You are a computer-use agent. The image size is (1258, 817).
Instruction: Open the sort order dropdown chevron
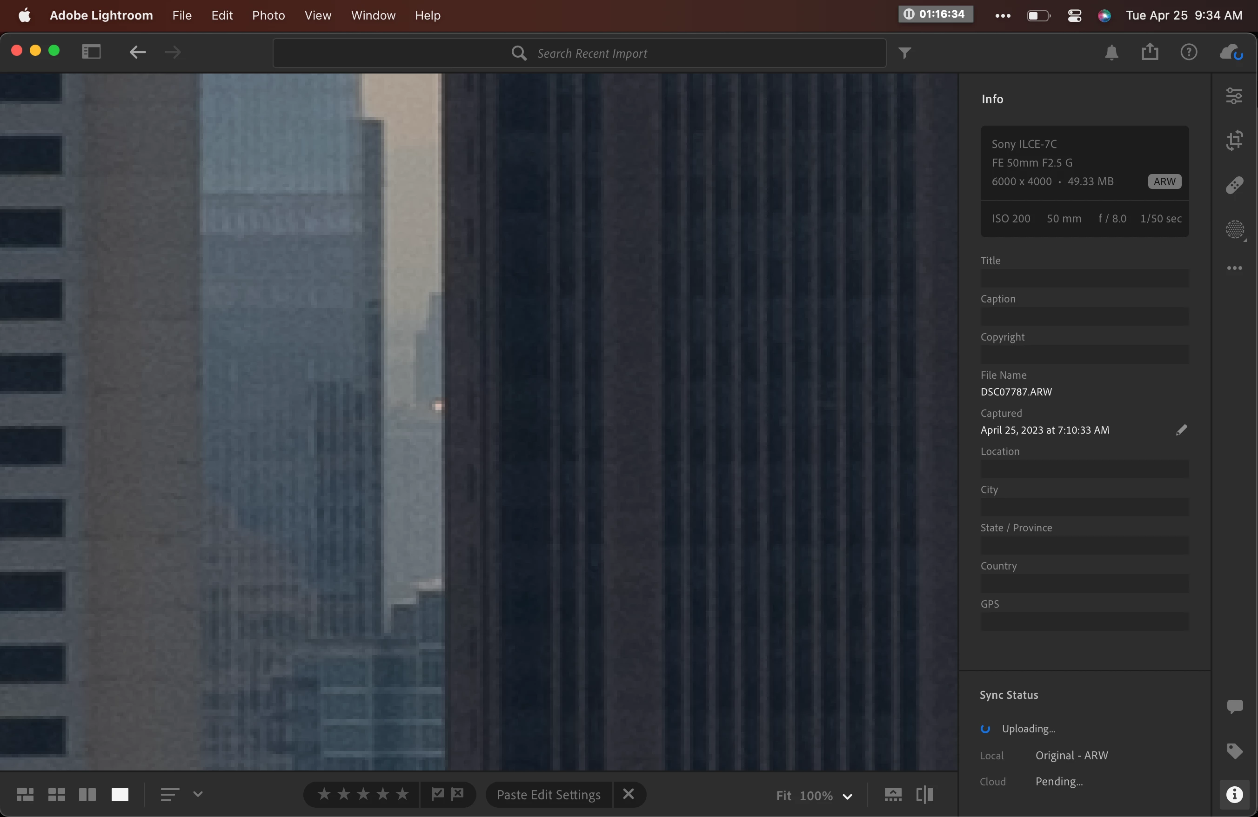[x=198, y=794]
